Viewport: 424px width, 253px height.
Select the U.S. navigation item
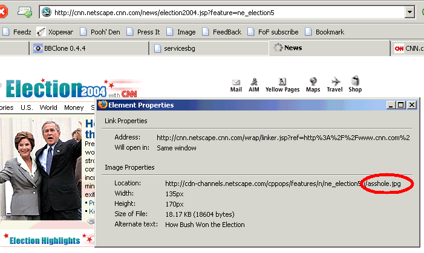pyautogui.click(x=27, y=107)
